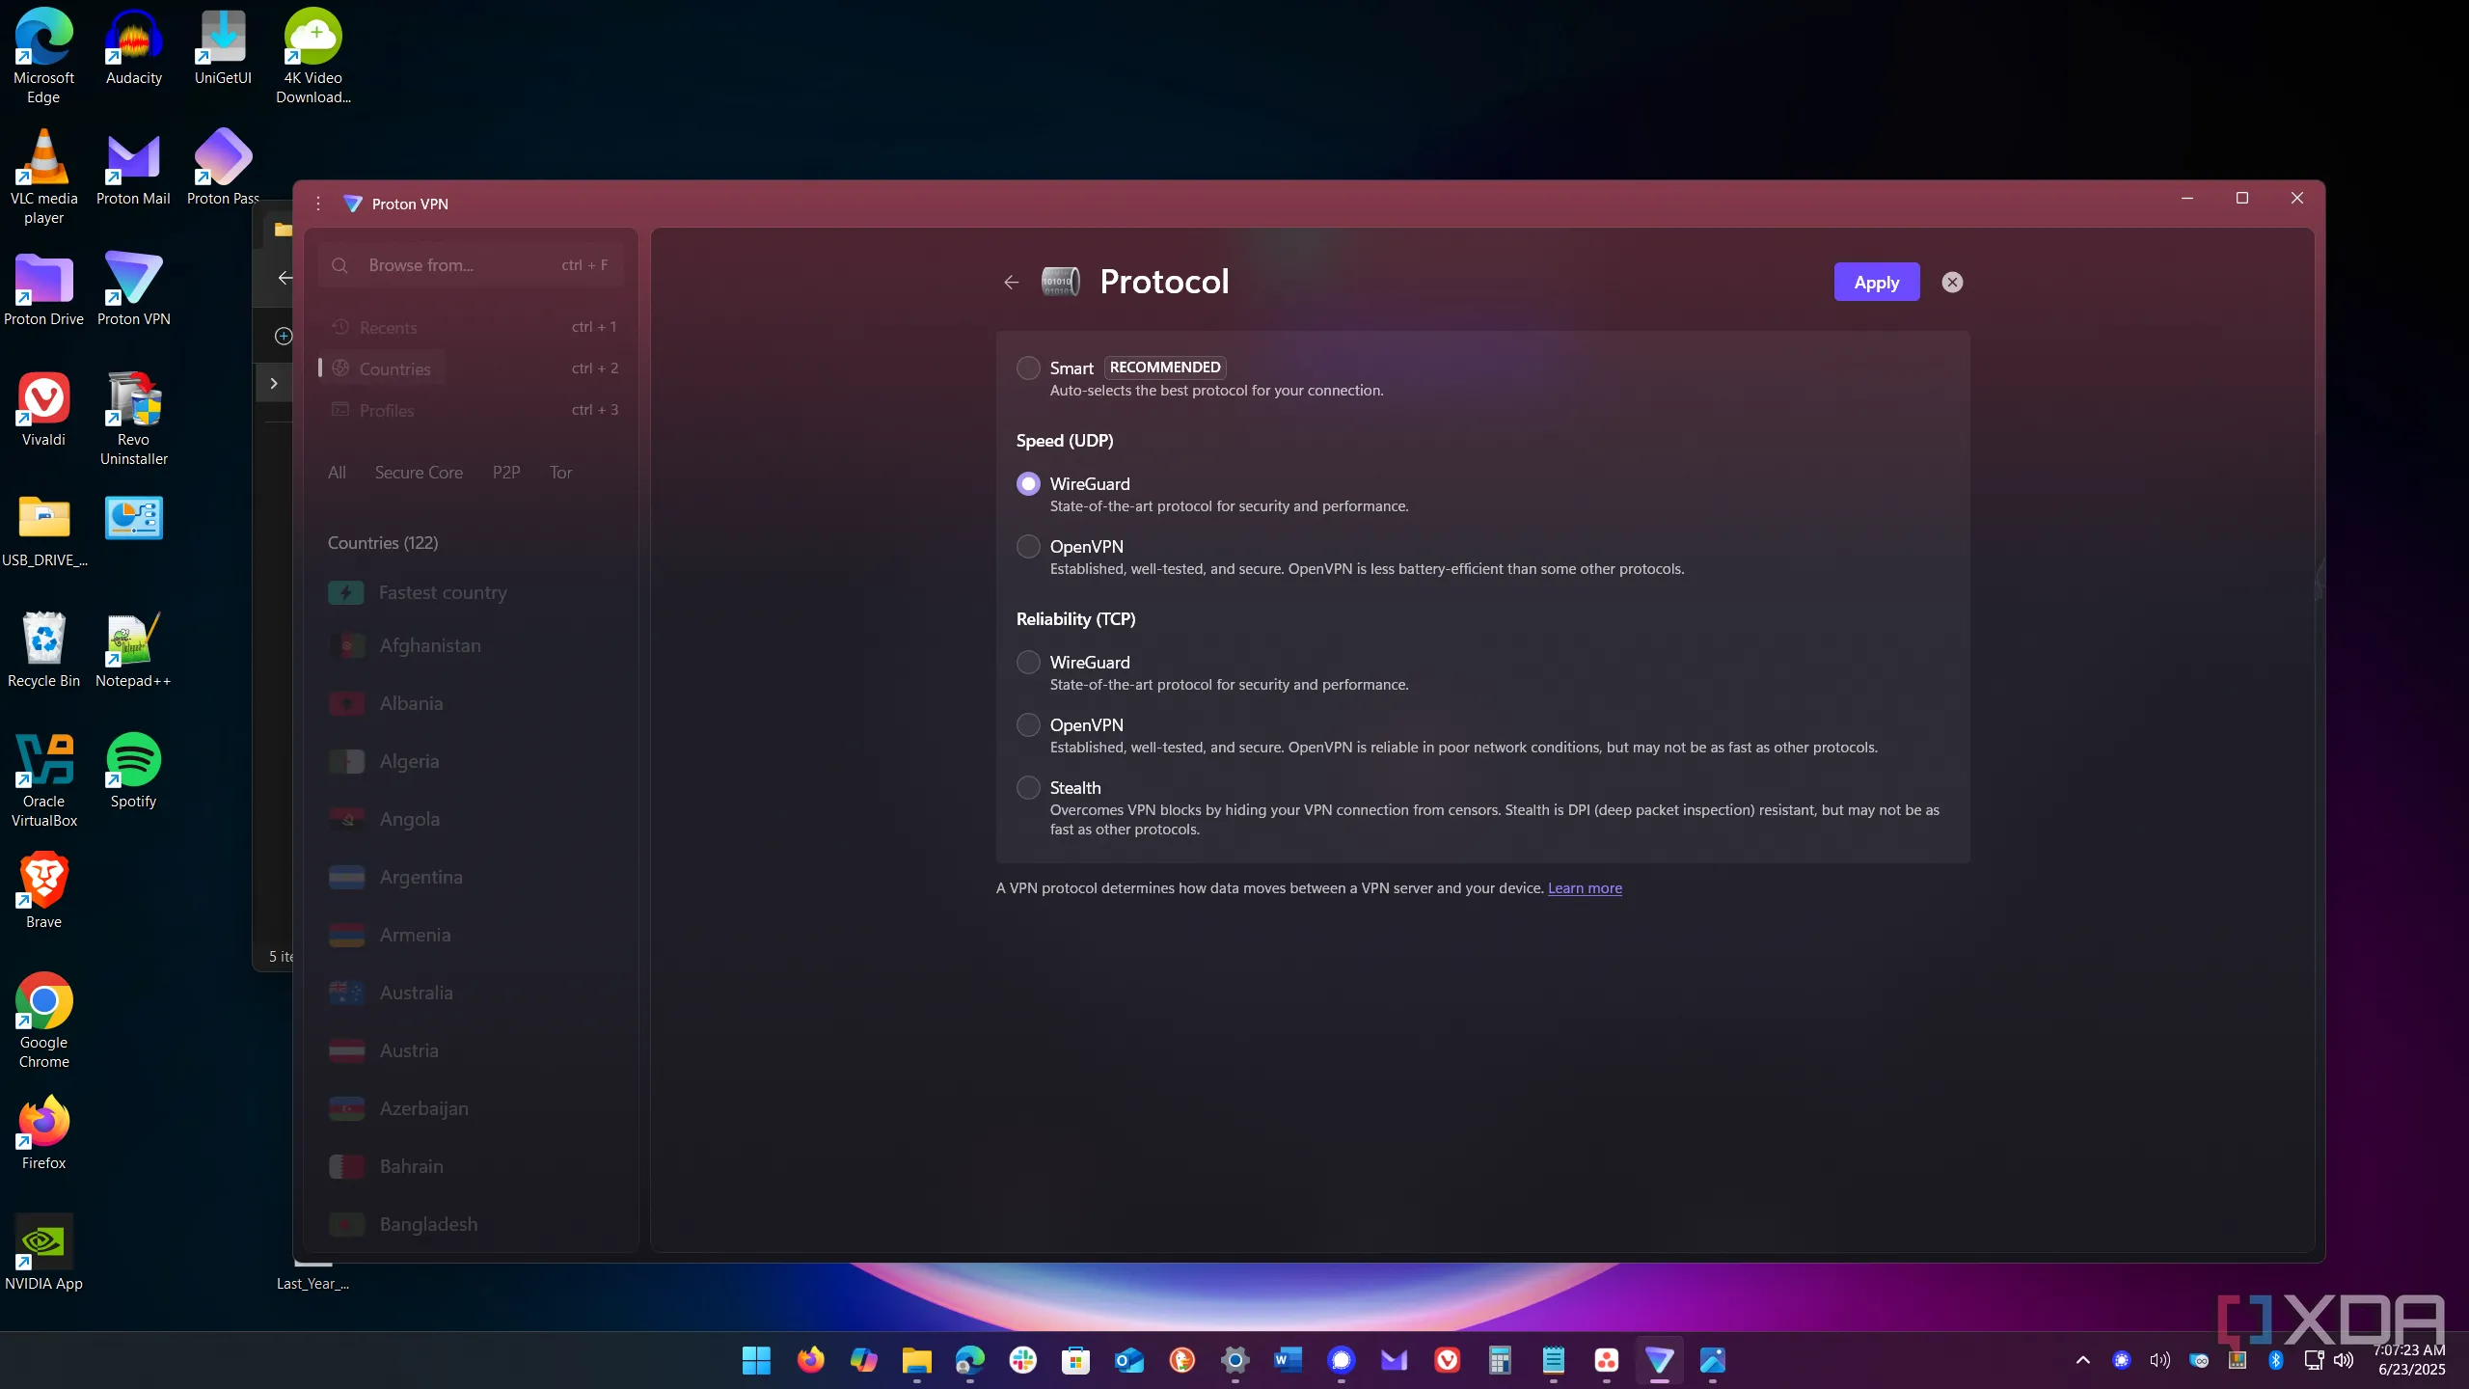Open the Learn more link
The width and height of the screenshot is (2469, 1389).
pyautogui.click(x=1585, y=888)
